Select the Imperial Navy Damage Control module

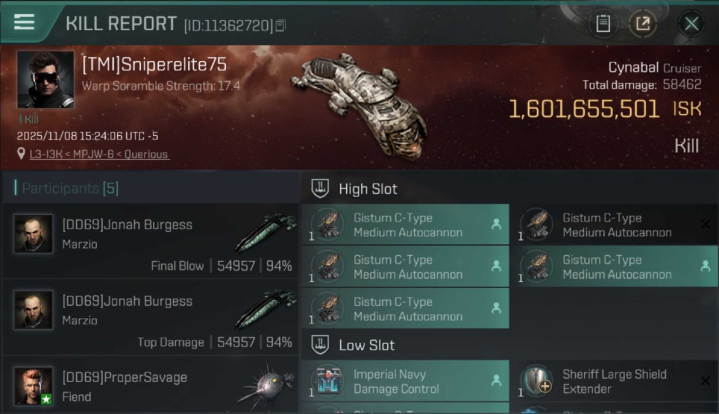click(405, 381)
